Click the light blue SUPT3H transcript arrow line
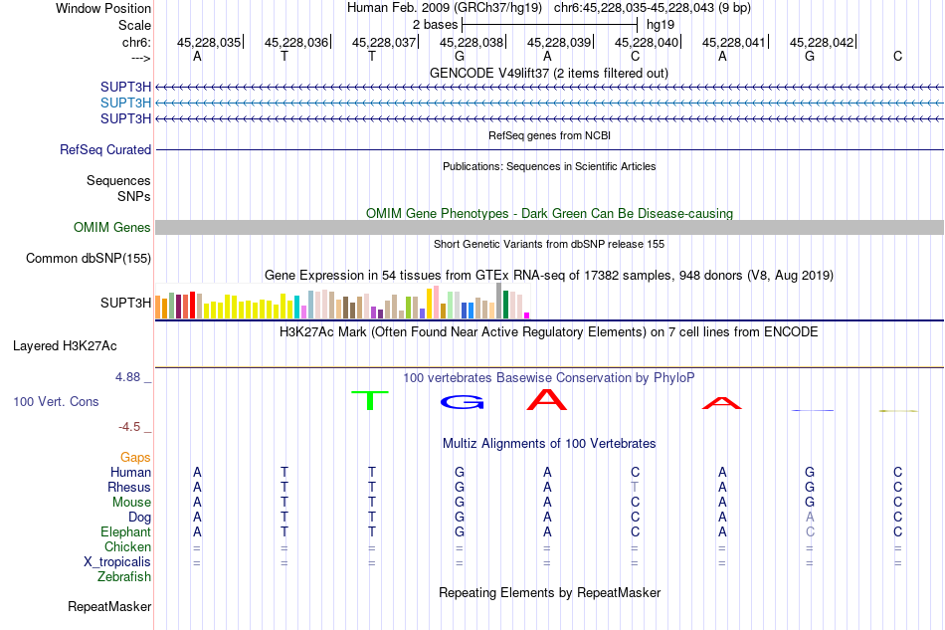 549,104
